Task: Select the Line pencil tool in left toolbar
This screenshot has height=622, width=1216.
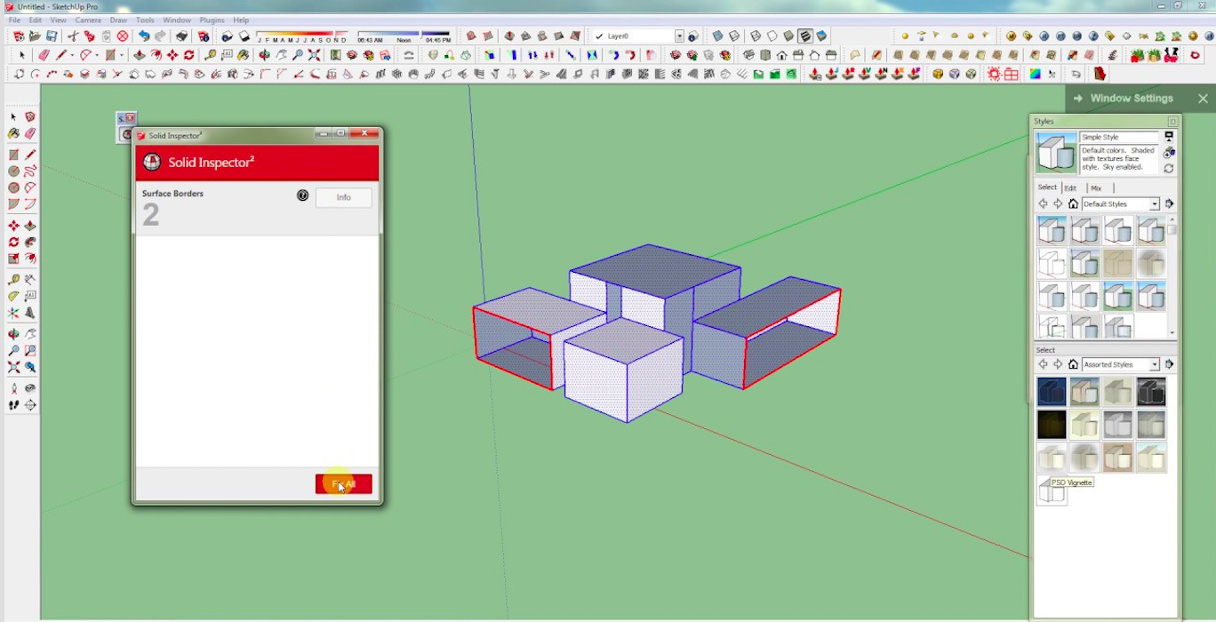Action: [29, 155]
